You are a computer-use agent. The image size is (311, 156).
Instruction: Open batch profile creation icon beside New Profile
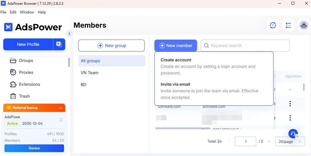59,44
